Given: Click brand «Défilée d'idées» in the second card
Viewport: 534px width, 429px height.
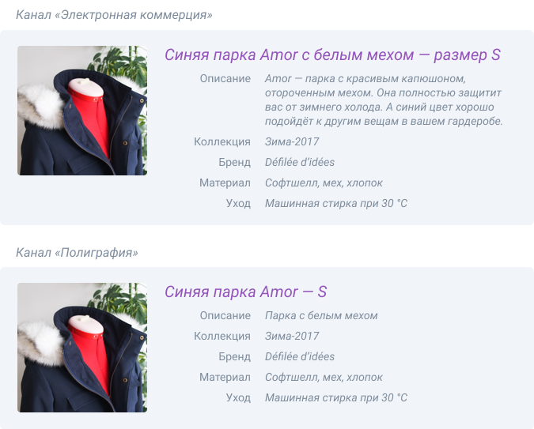Looking at the screenshot, I should 300,356.
